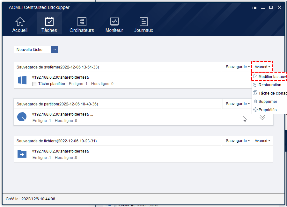This screenshot has height=207, width=287.
Task: Click the Tâche de clonage plus icon
Action: tap(255, 93)
